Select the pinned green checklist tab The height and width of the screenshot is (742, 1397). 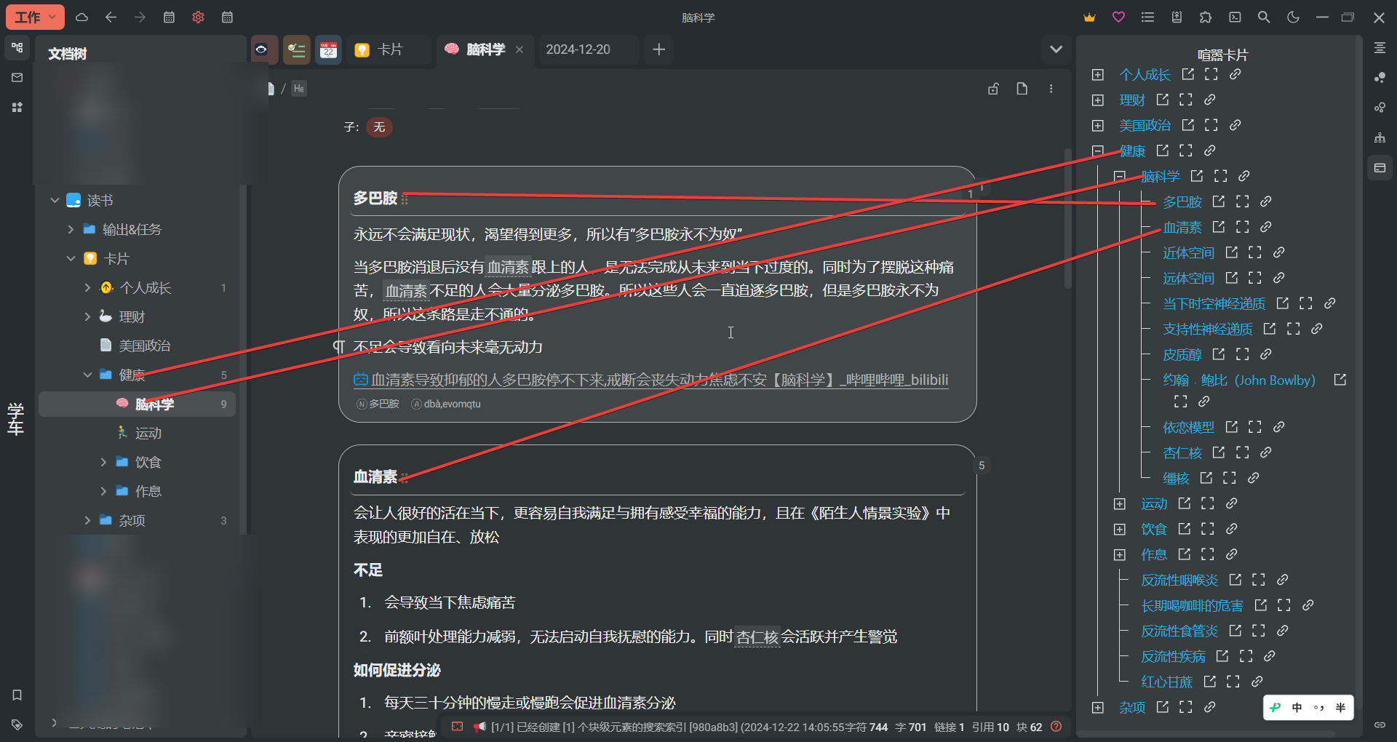[x=296, y=49]
